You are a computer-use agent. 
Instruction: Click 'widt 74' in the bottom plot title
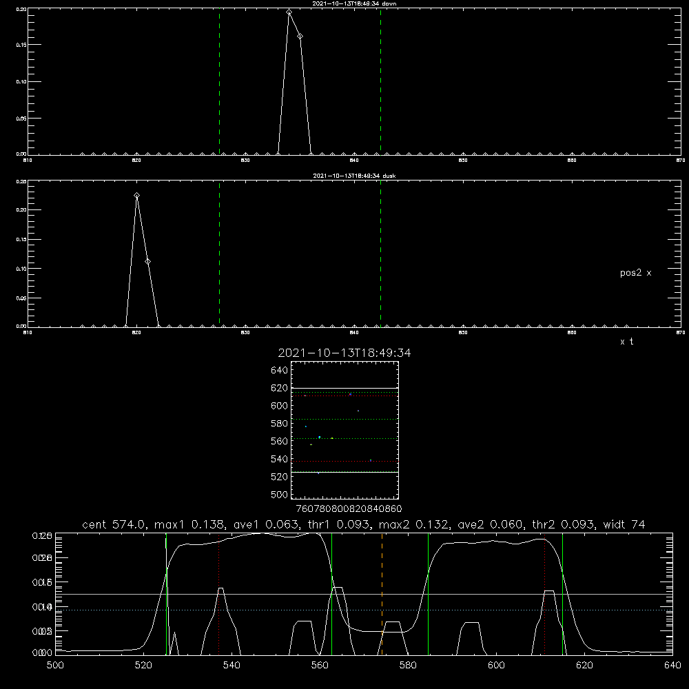click(x=624, y=524)
